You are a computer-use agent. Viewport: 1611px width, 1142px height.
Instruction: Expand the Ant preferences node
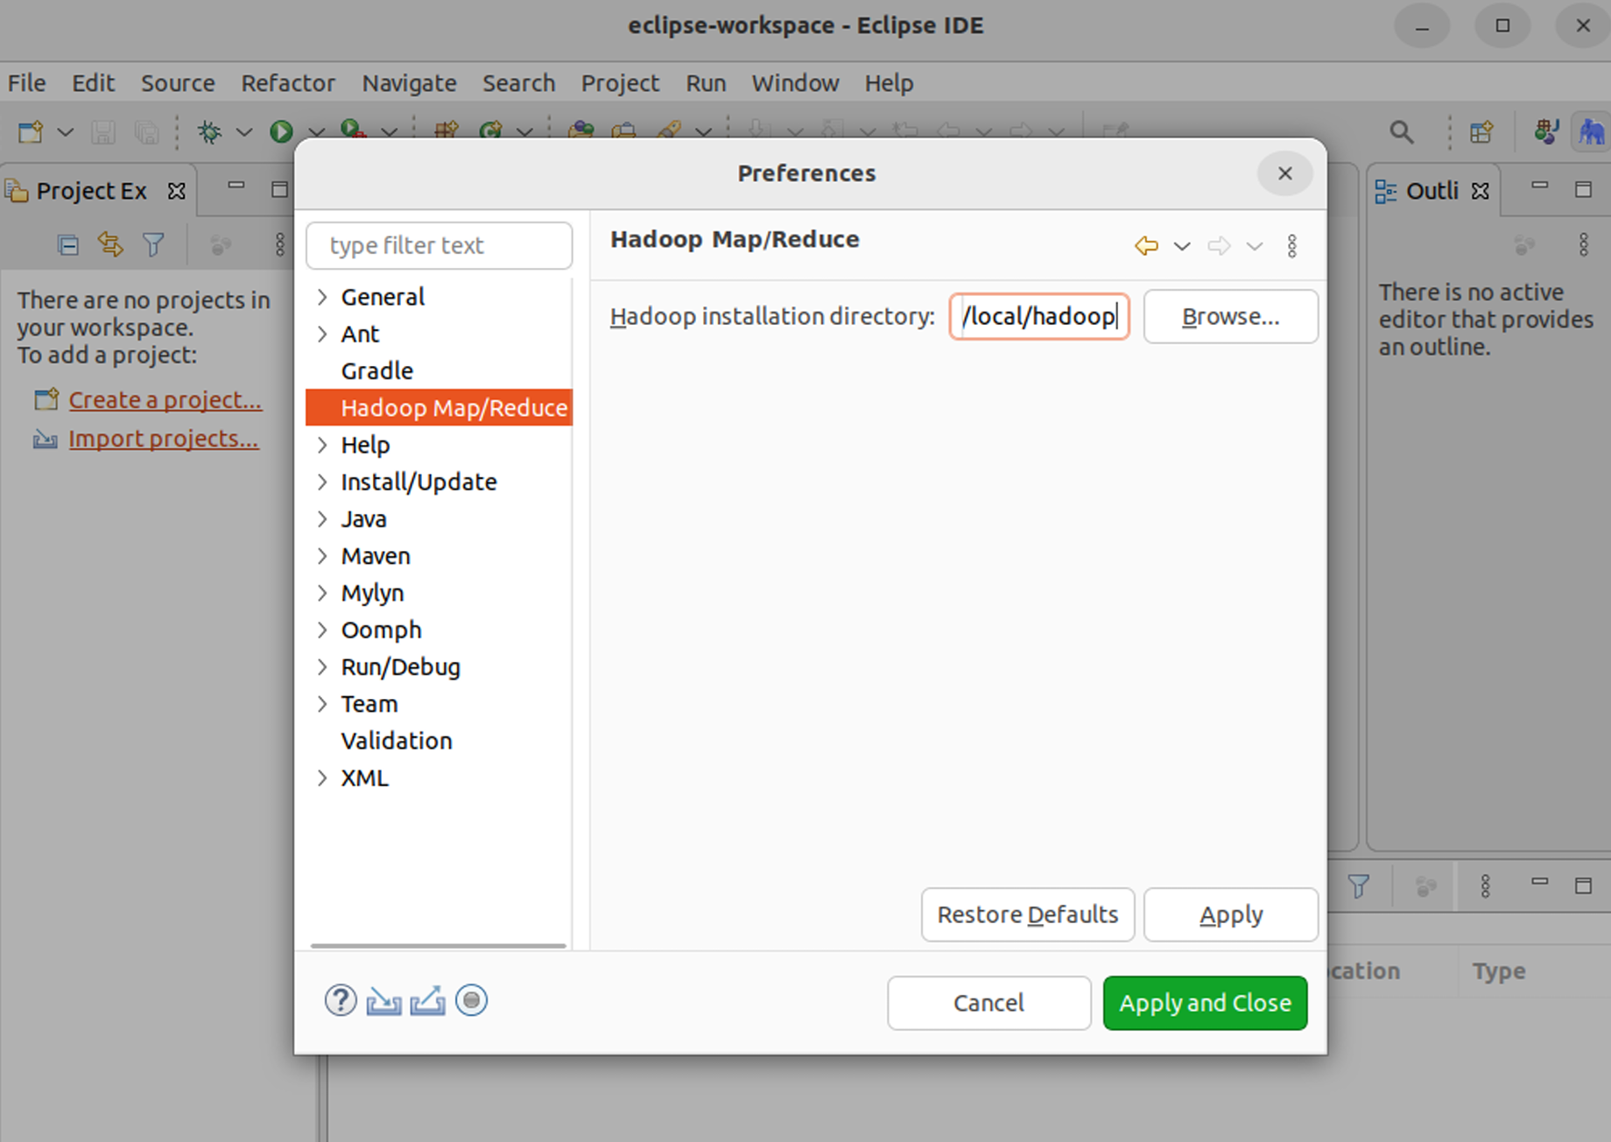tap(322, 334)
